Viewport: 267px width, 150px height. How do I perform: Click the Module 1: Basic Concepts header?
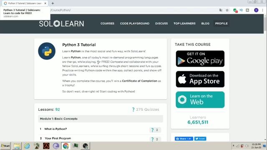click(101, 119)
